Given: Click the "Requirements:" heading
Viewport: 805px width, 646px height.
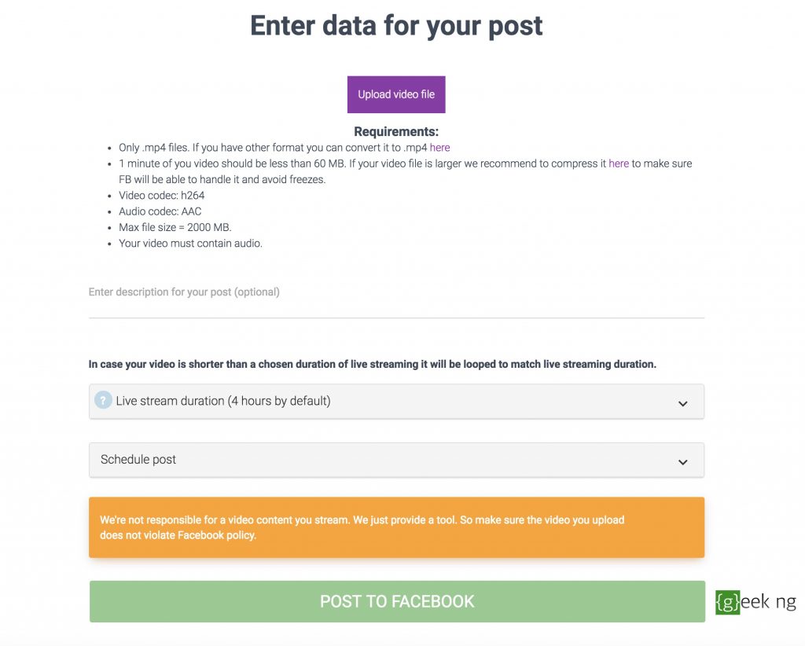Looking at the screenshot, I should pyautogui.click(x=396, y=131).
